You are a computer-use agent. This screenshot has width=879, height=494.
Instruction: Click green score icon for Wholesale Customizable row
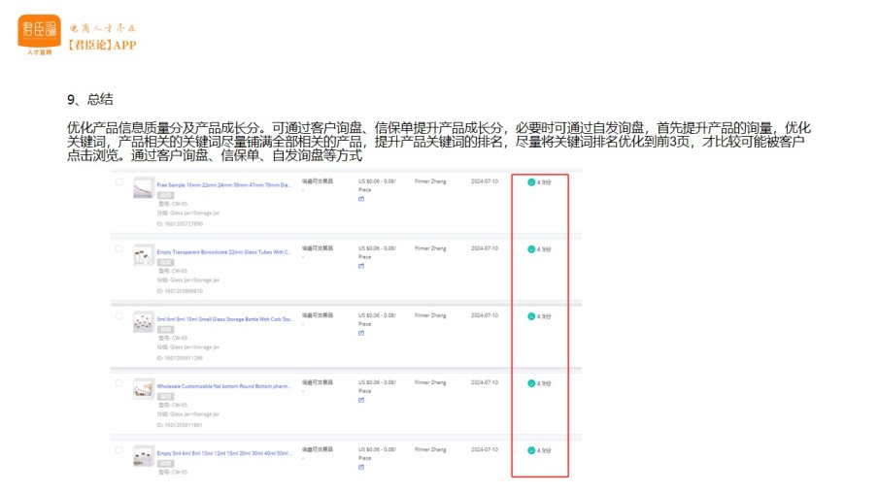(531, 383)
